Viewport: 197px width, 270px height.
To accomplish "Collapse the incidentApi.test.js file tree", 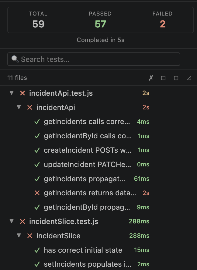I will click(12, 93).
